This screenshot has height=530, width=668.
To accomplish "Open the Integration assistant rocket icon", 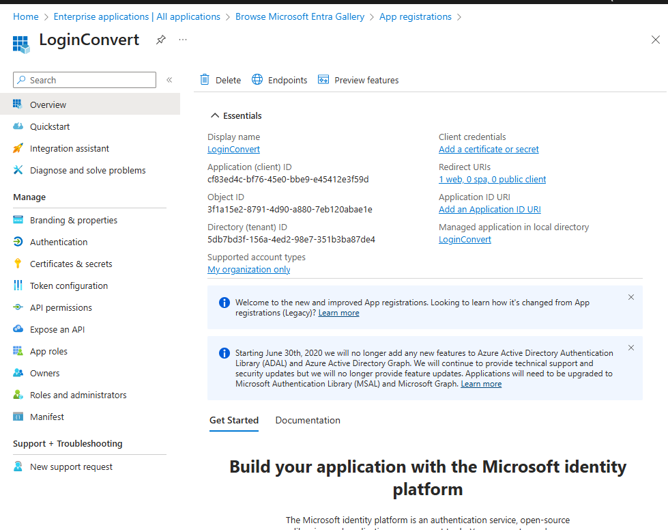I will coord(18,148).
